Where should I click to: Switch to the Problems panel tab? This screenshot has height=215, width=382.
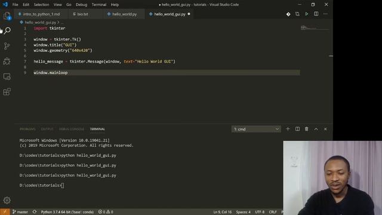coord(27,129)
